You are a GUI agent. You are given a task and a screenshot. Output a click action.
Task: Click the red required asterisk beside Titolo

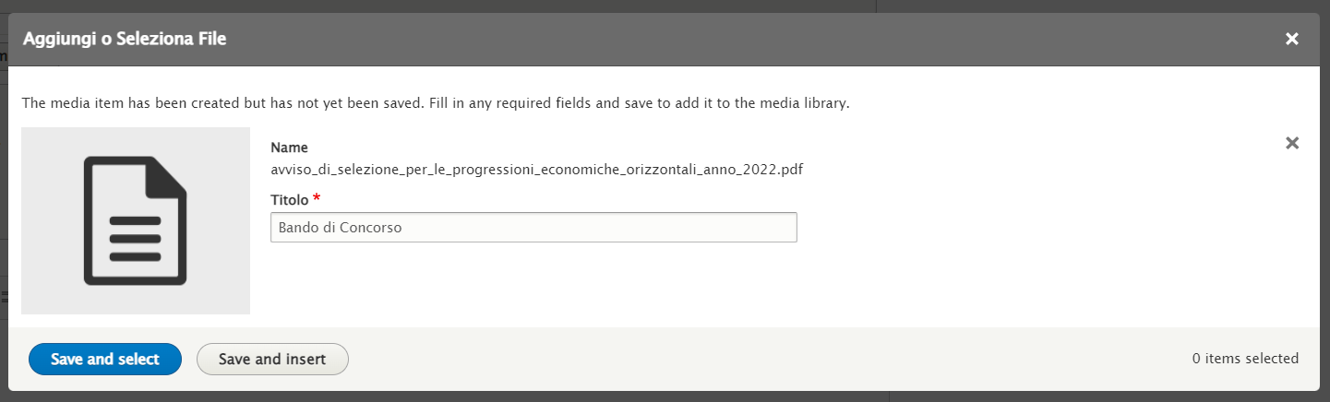click(318, 199)
